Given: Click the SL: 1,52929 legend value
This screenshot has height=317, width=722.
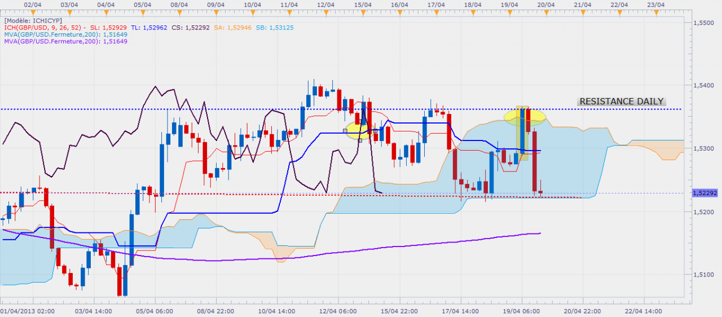Looking at the screenshot, I should pyautogui.click(x=109, y=27).
